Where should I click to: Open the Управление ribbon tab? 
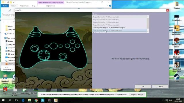51,6
